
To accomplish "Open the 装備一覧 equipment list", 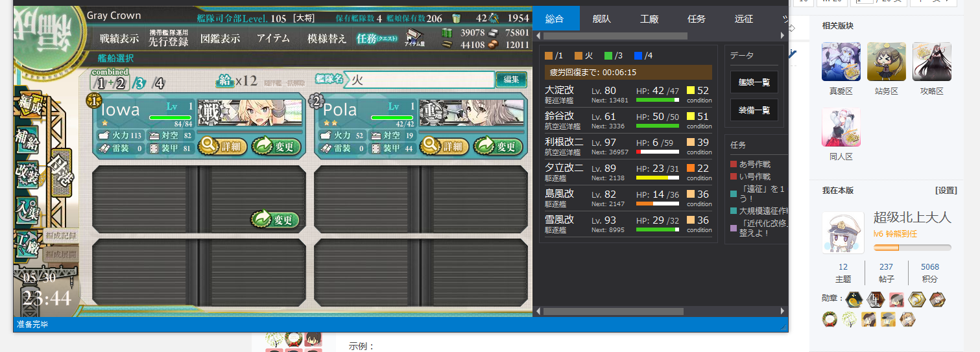I will click(754, 110).
